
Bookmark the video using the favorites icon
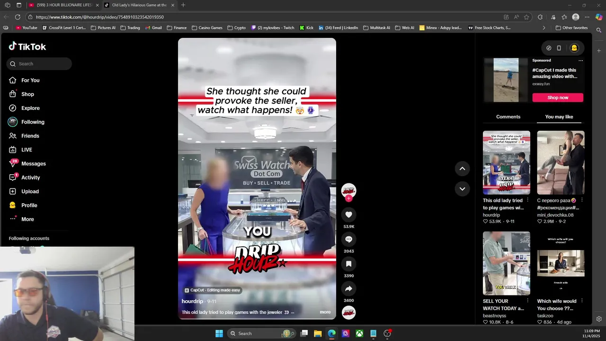click(348, 264)
